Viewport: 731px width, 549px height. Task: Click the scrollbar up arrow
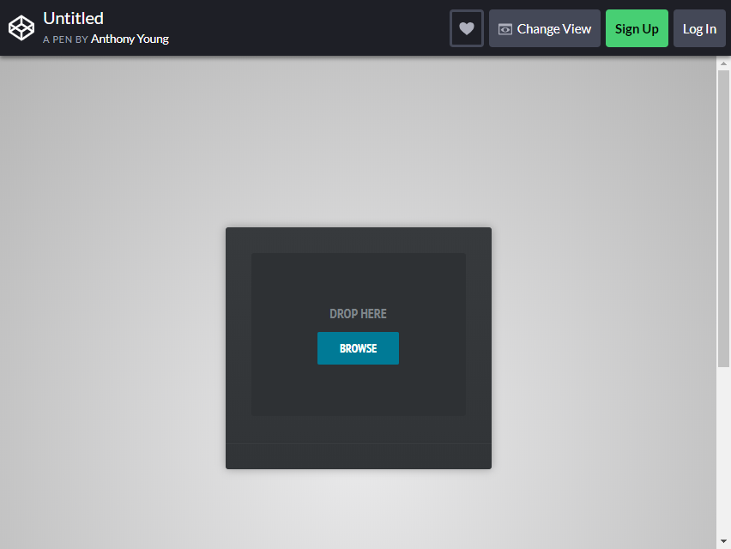[723, 63]
